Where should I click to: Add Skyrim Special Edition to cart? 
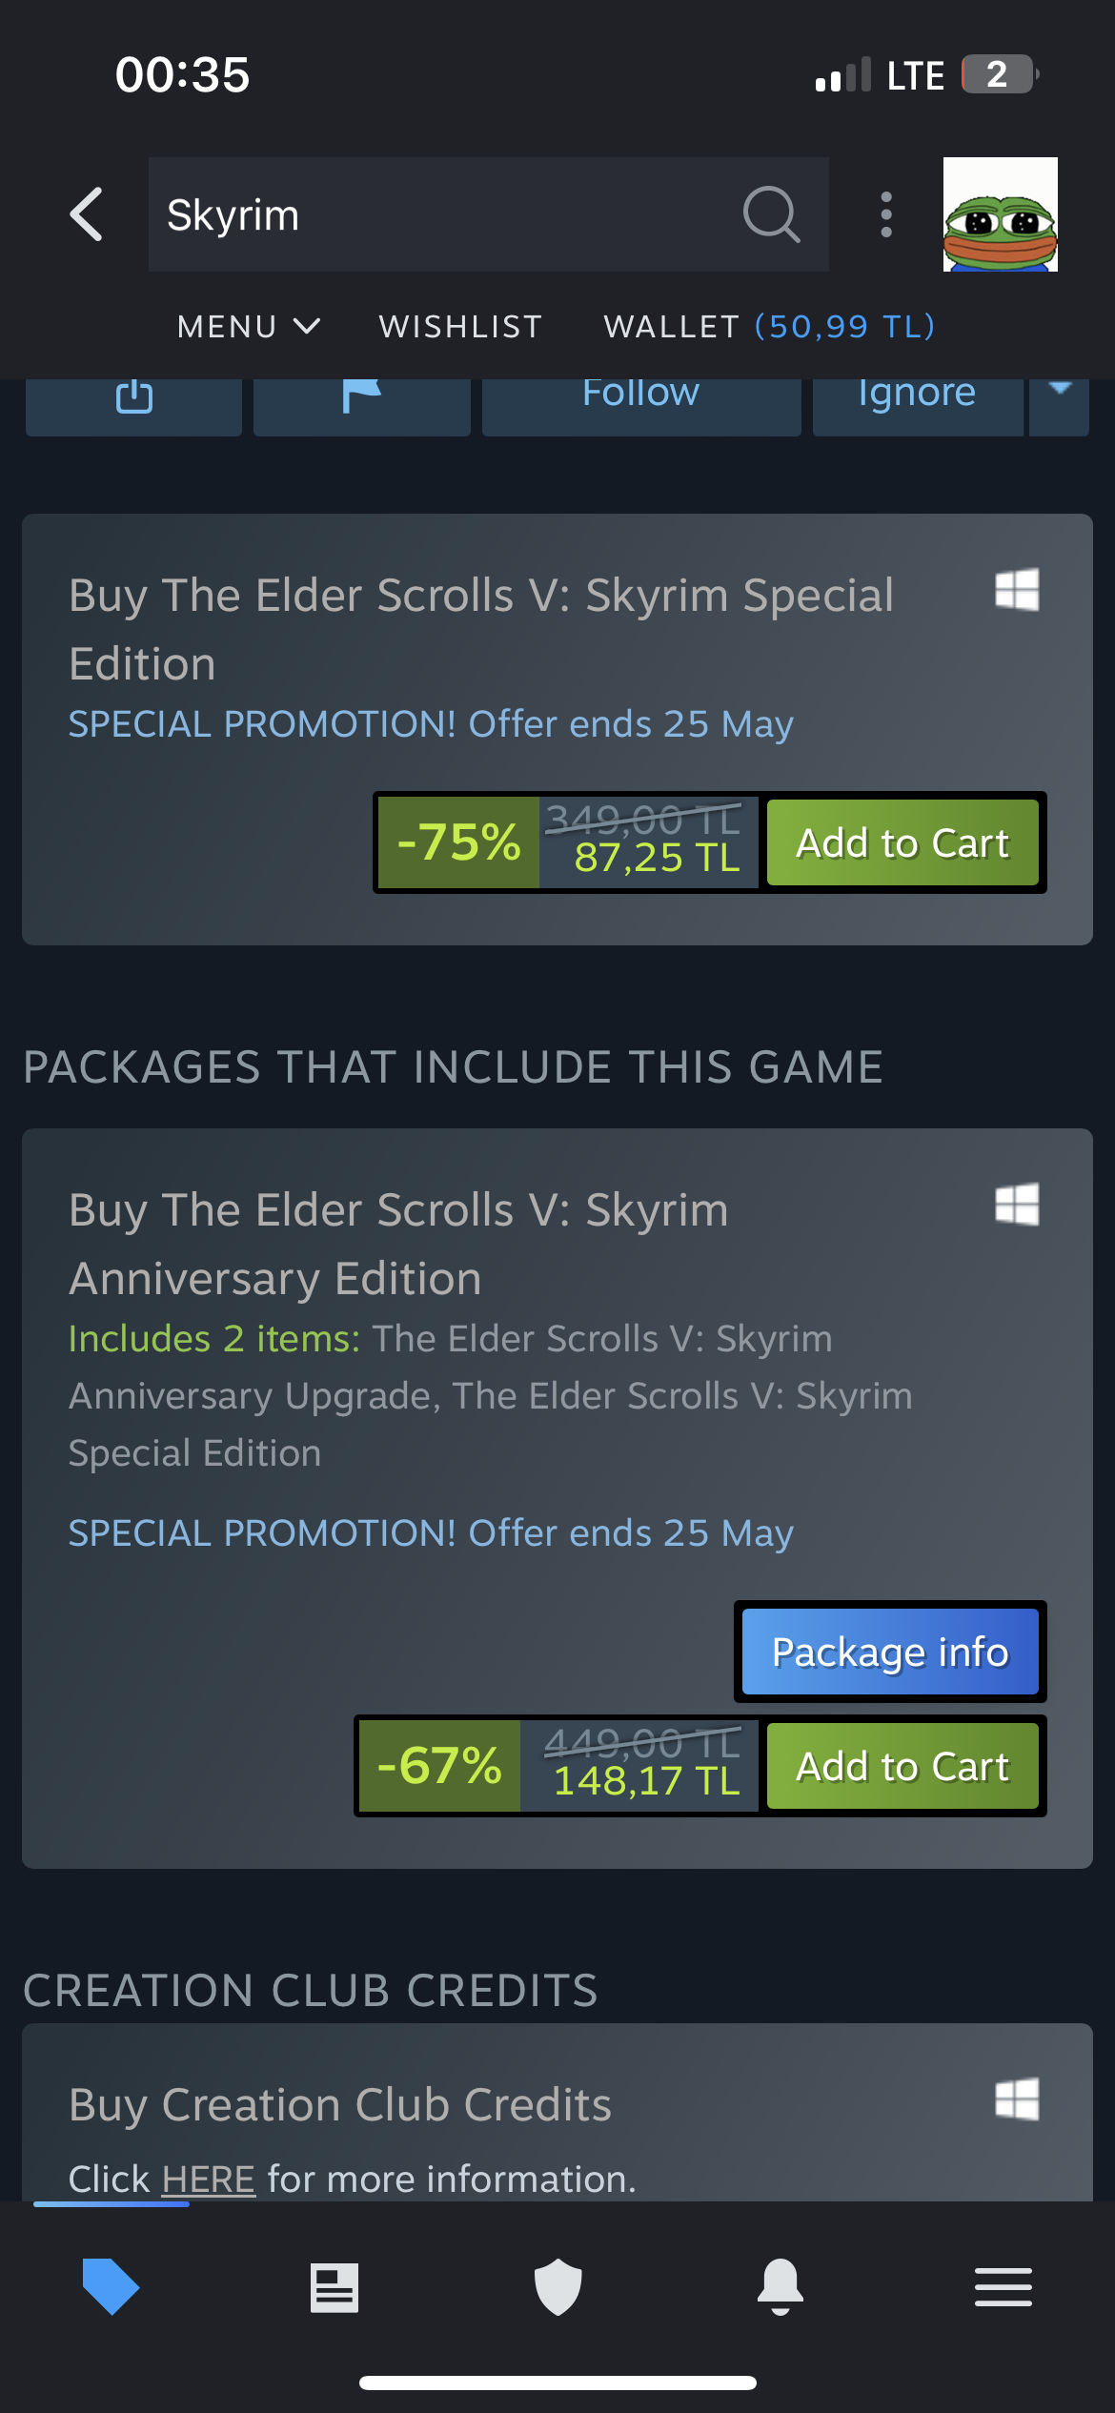(x=902, y=843)
